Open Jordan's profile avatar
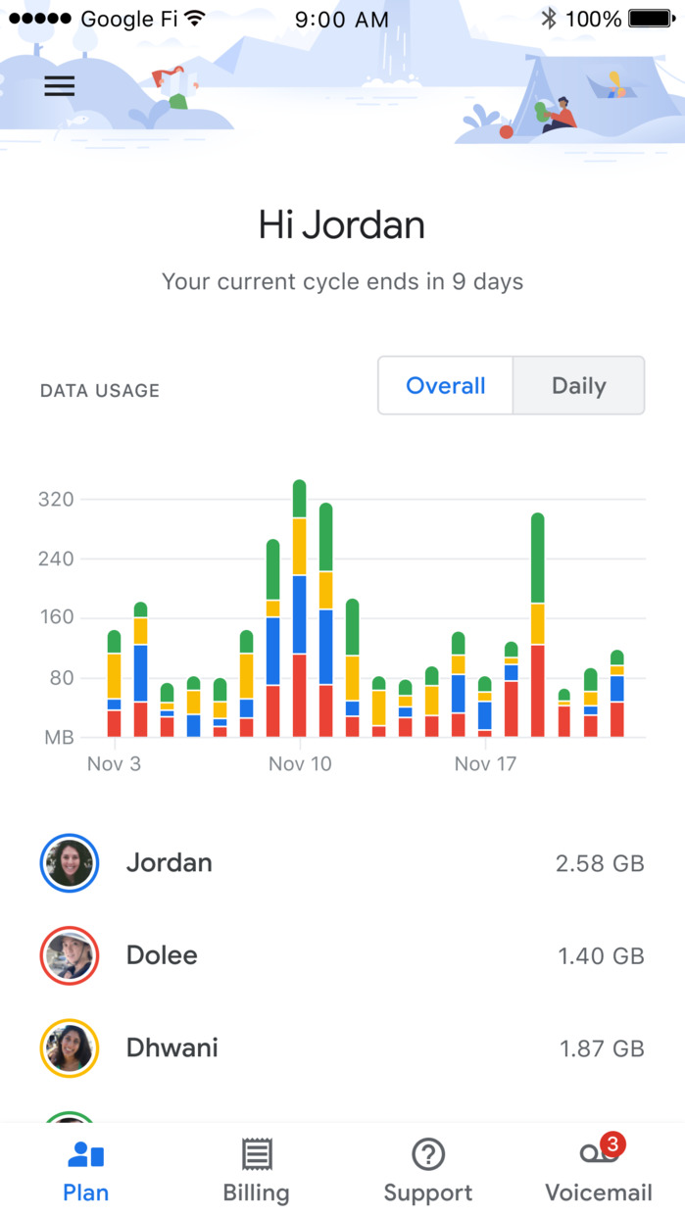 [x=69, y=863]
